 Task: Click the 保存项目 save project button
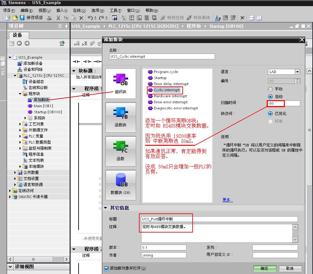coord(34,18)
